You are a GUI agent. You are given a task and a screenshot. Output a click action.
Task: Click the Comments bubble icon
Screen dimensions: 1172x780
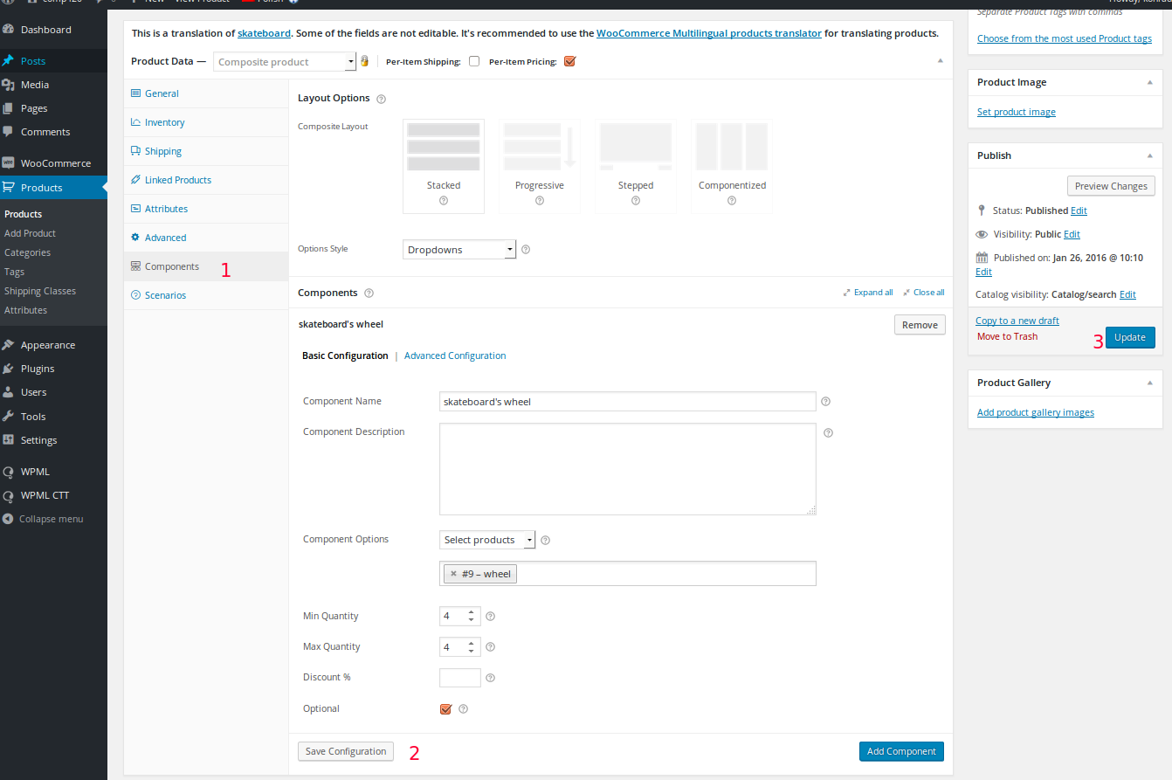9,132
